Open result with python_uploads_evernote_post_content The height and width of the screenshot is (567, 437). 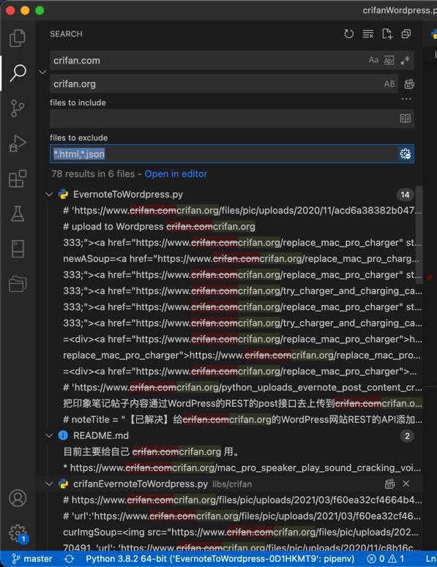point(242,388)
